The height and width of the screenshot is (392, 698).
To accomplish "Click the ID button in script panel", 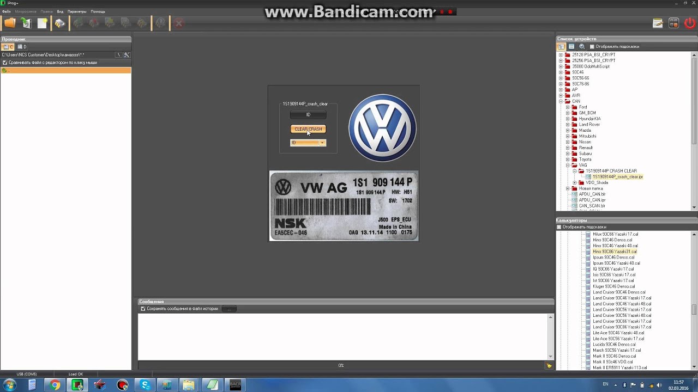I will pyautogui.click(x=308, y=115).
